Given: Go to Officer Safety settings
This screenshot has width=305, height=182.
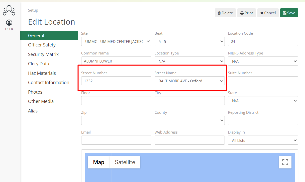Looking at the screenshot, I should [x=42, y=45].
